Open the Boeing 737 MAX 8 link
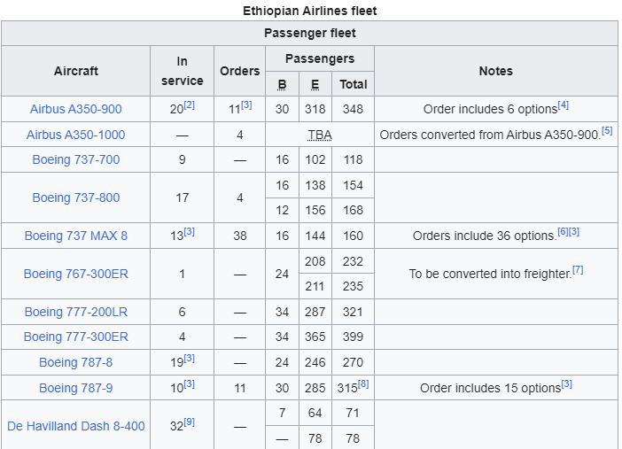Screen dimensions: 622x449 point(76,236)
